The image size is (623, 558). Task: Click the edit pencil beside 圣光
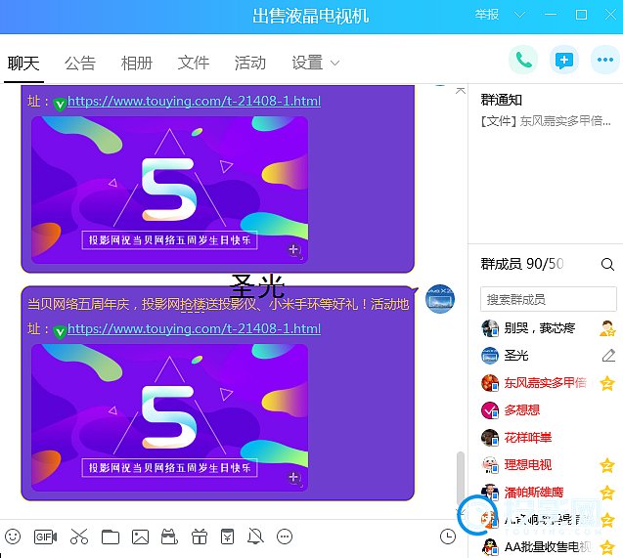(x=608, y=355)
